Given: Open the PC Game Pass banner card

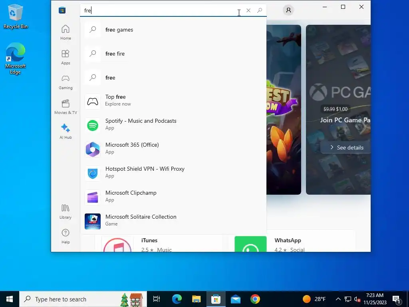Looking at the screenshot, I should (x=338, y=110).
